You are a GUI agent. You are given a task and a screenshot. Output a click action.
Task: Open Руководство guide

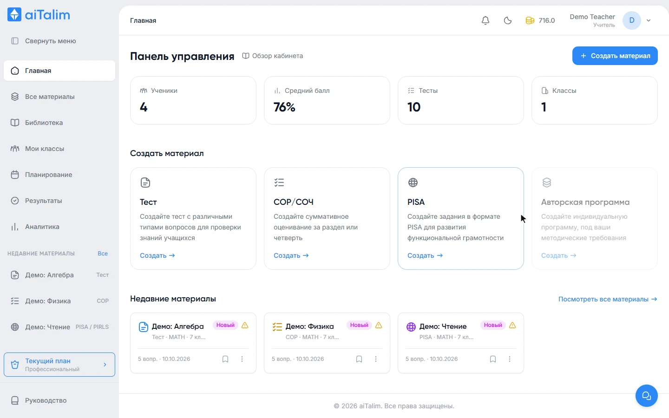(59, 400)
